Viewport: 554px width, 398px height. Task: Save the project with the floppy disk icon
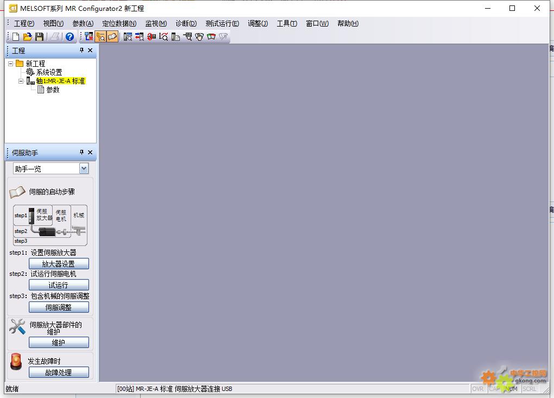pyautogui.click(x=39, y=36)
